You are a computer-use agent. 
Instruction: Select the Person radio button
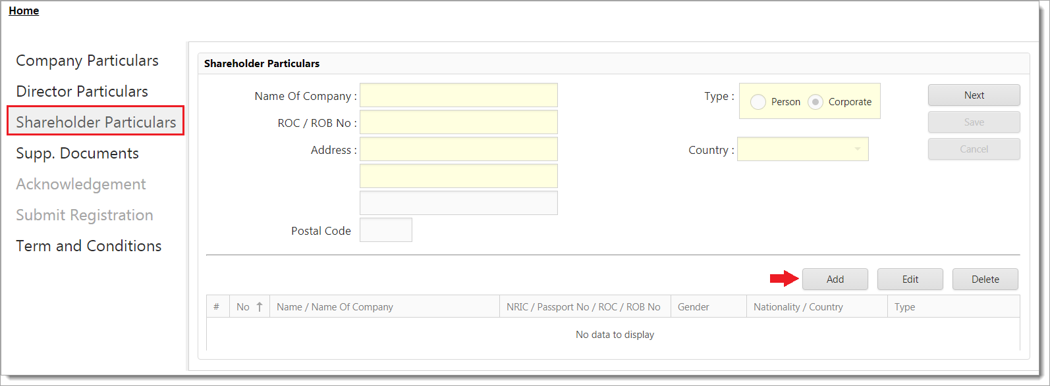point(758,102)
